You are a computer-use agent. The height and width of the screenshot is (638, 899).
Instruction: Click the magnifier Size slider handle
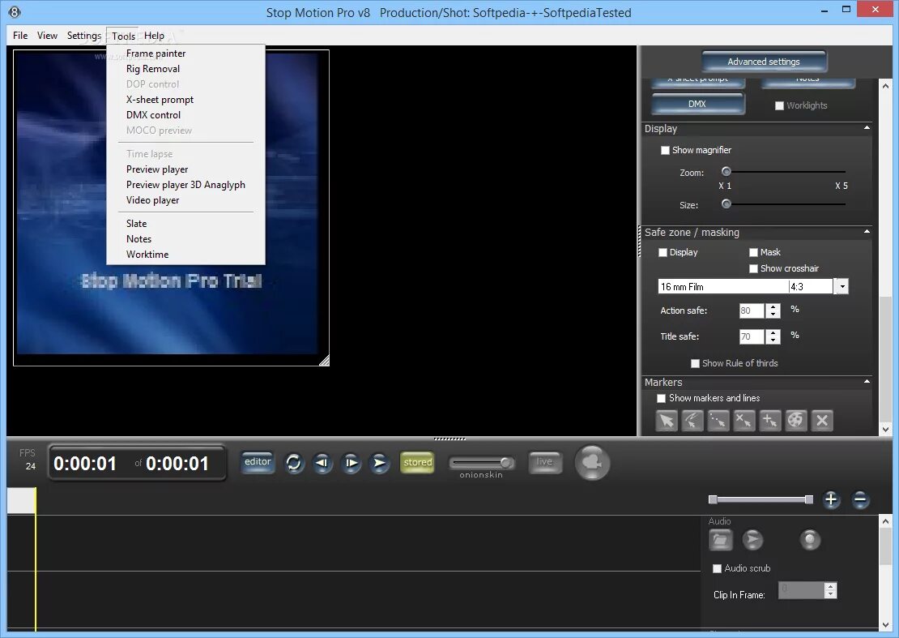click(726, 204)
